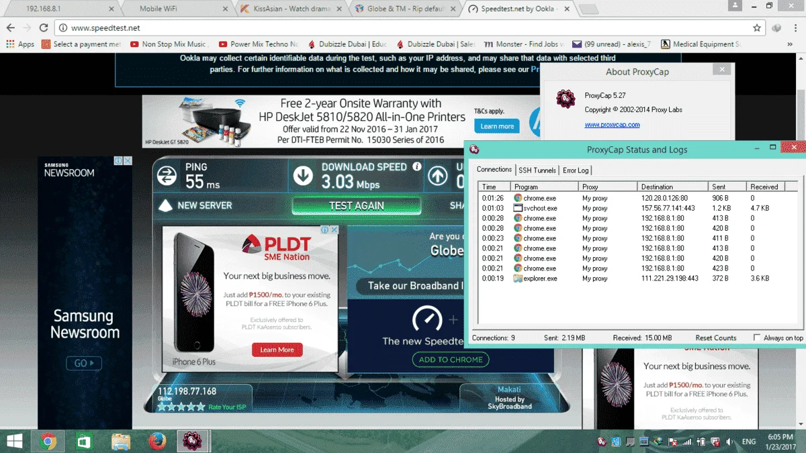Viewport: 806px width, 453px height.
Task: Click the upload arrow circle icon
Action: coord(438,176)
